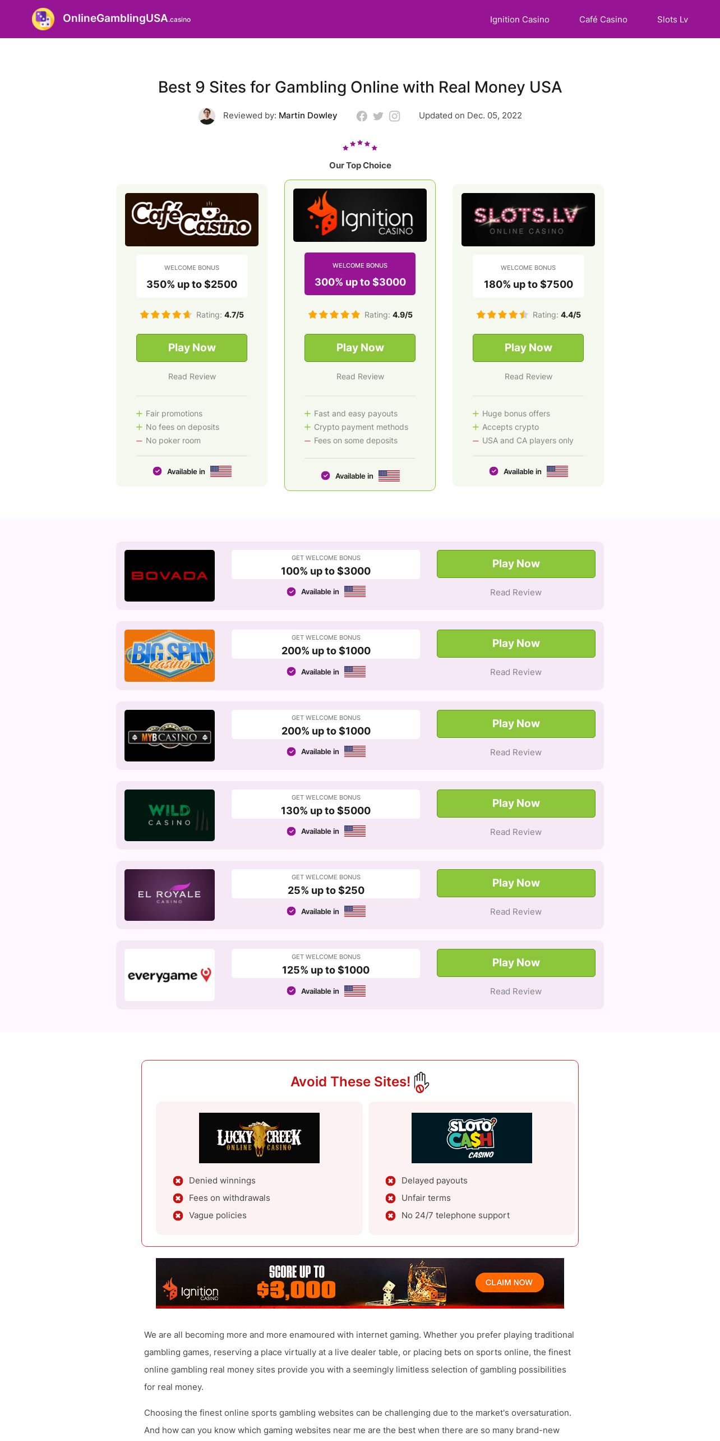Click the Big Spin Casino logo
720x1441 pixels.
pos(169,655)
